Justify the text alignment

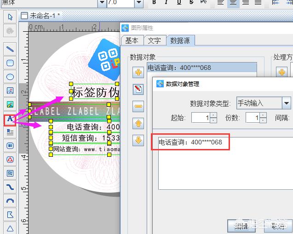[x=258, y=3]
